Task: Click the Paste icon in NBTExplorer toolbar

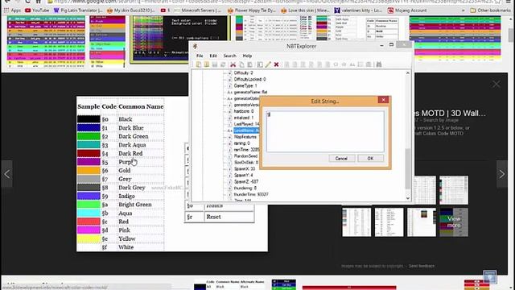Action: [x=249, y=64]
